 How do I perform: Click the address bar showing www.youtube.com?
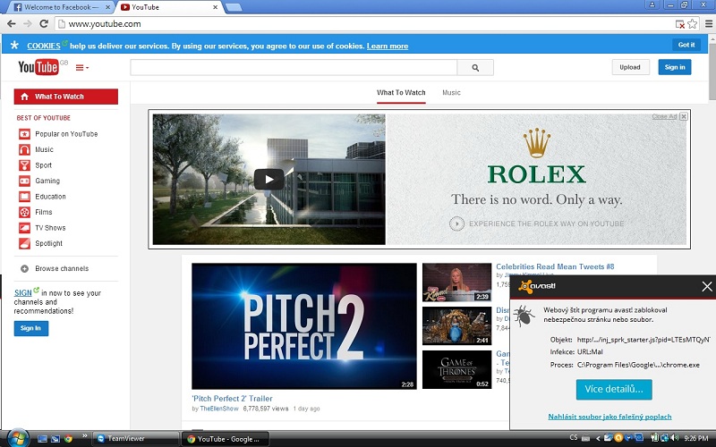(x=365, y=24)
